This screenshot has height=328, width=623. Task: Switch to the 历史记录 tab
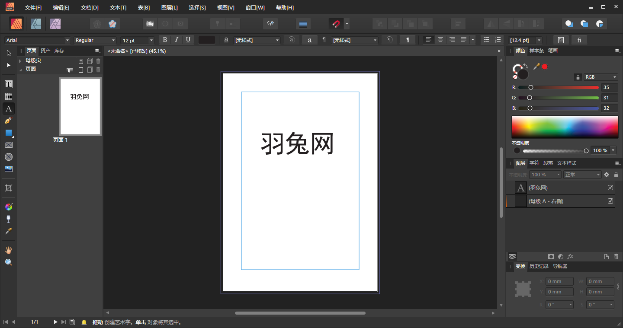[539, 266]
